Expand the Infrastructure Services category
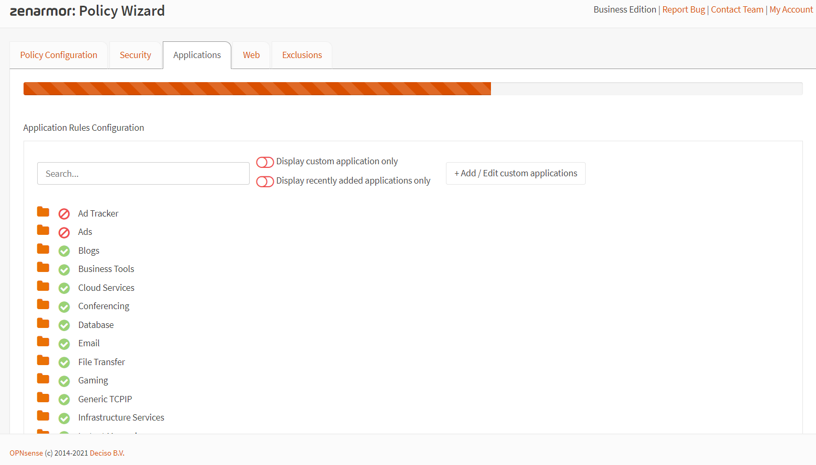 click(43, 415)
